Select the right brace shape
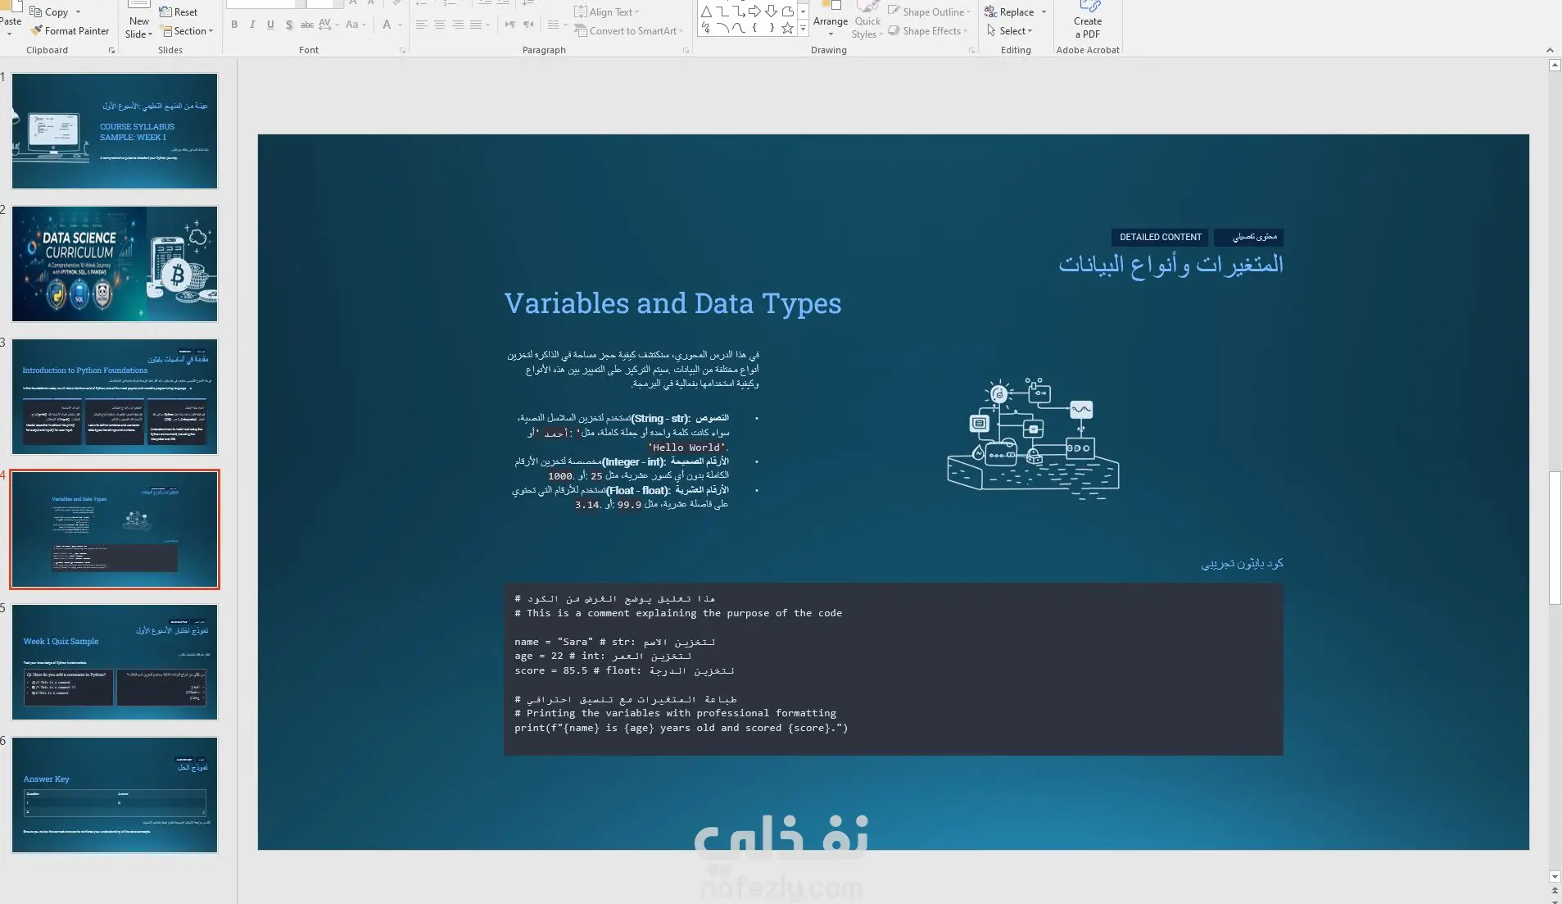1562x904 pixels. coord(772,28)
